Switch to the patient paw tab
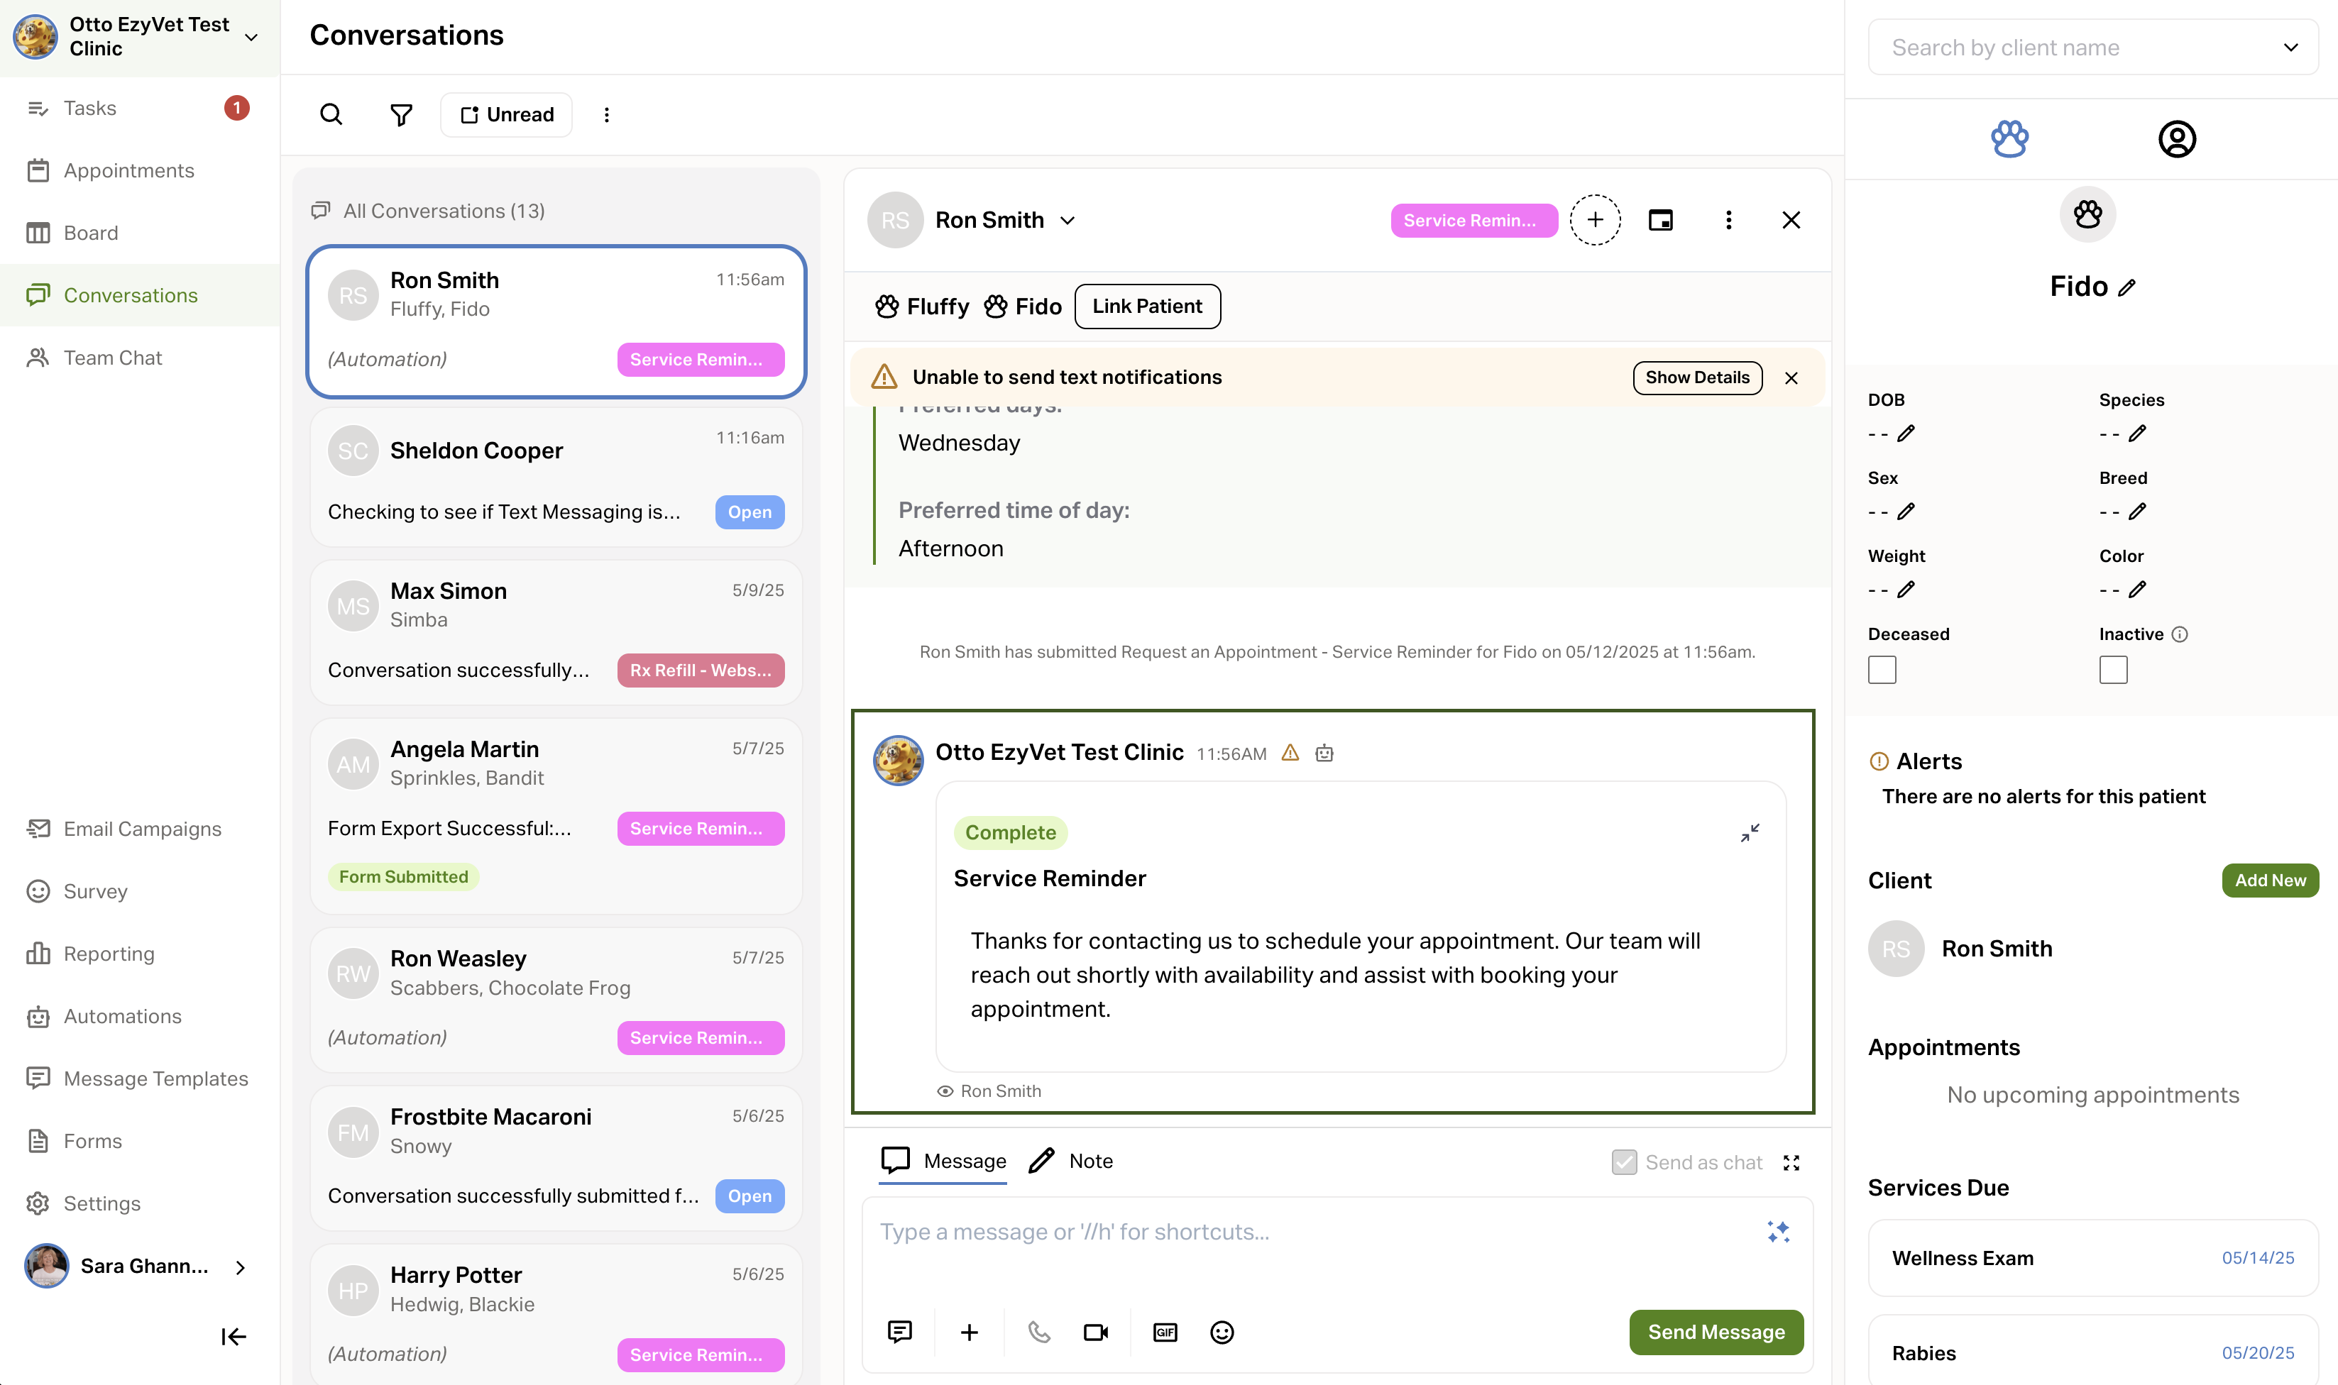The width and height of the screenshot is (2338, 1385). coord(2009,139)
